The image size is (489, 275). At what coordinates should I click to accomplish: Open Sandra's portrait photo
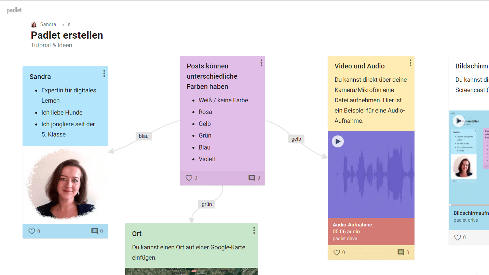tap(65, 185)
